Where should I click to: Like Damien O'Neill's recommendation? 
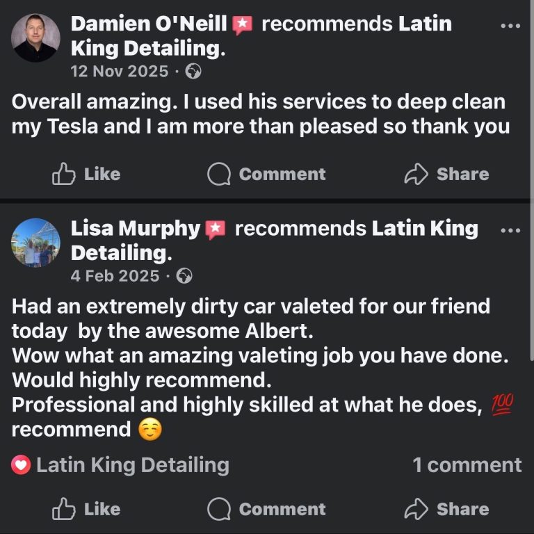tap(87, 174)
